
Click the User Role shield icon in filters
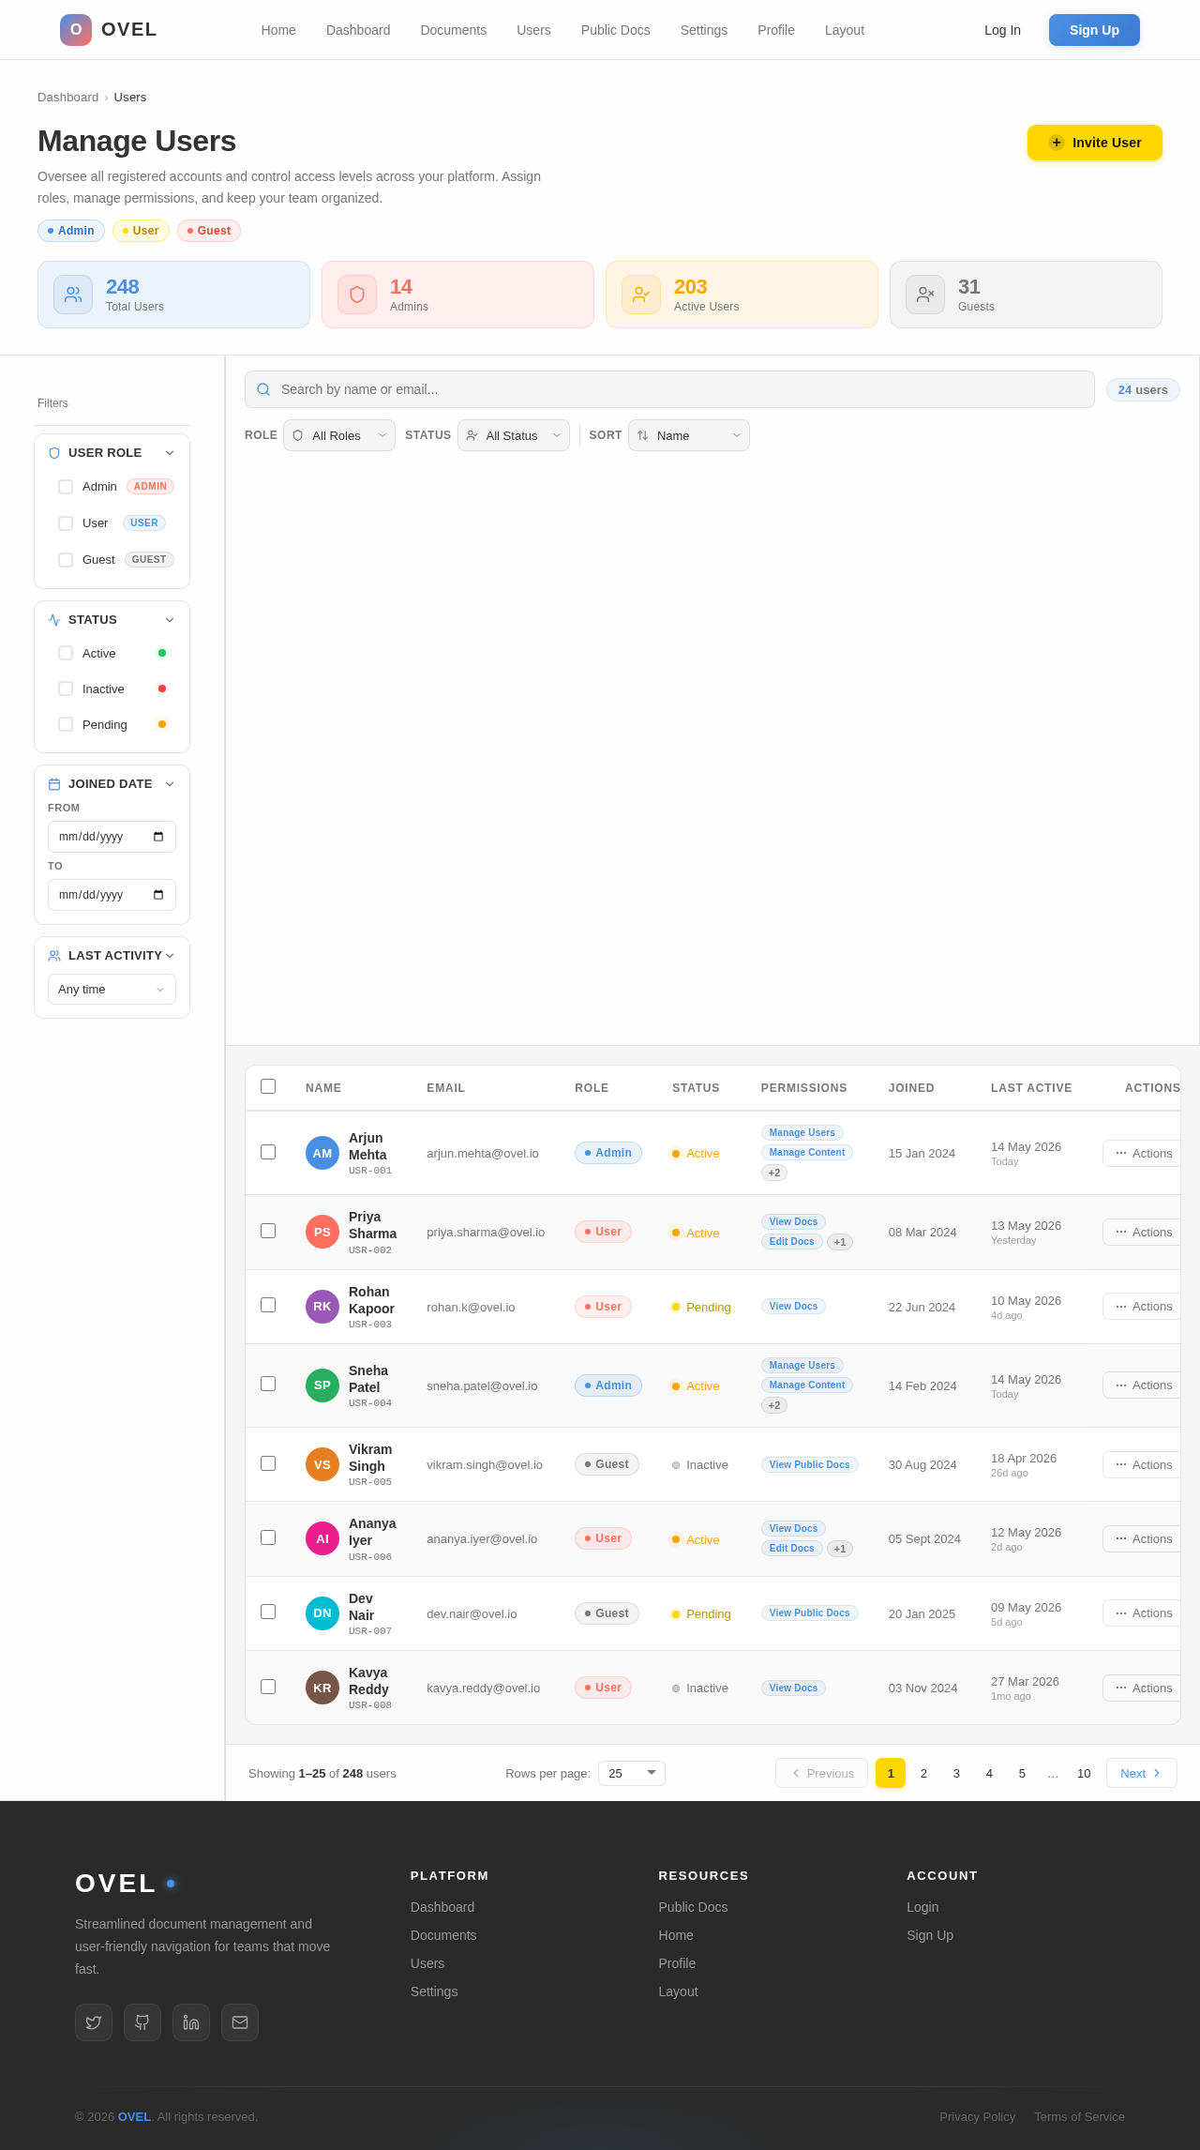point(54,453)
